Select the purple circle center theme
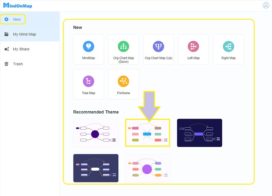Viewport: 272px width, 196px height. tap(96, 133)
